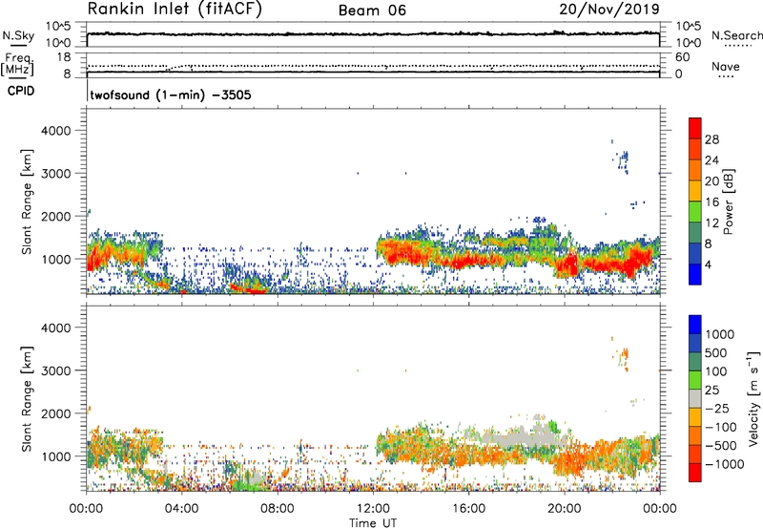Click the frequency axis value '18'
The width and height of the screenshot is (763, 529).
(x=64, y=57)
